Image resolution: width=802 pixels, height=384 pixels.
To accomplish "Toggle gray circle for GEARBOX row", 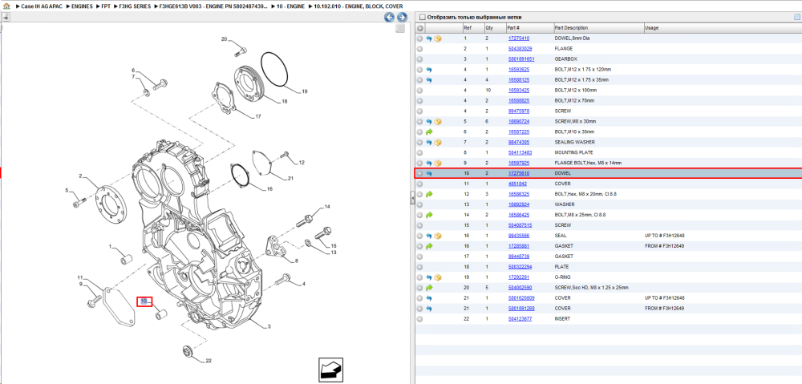I will (x=419, y=59).
